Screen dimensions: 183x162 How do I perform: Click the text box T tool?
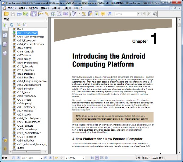coord(97,14)
